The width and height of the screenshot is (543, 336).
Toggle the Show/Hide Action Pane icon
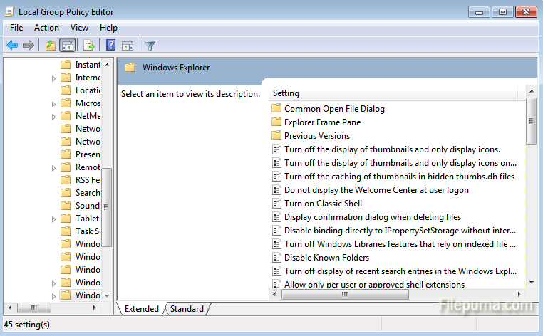tap(128, 46)
